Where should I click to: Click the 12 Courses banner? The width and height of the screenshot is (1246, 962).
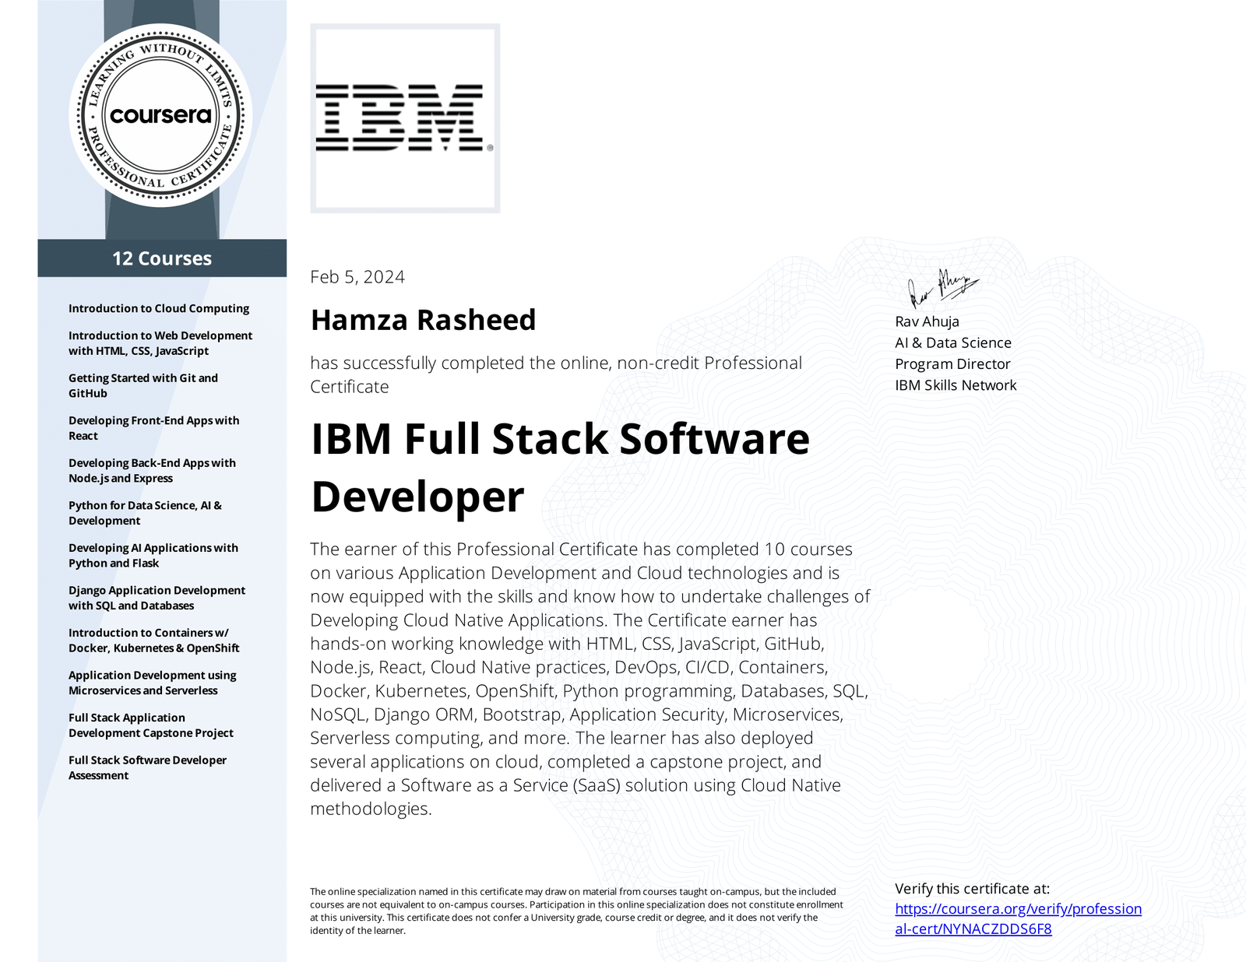162,258
